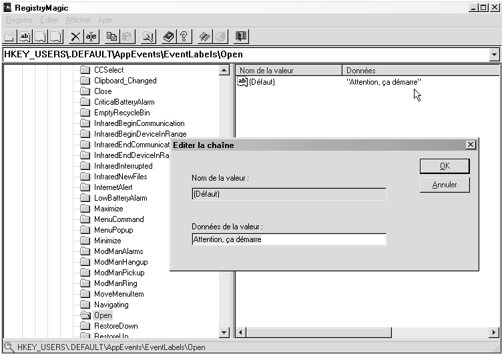Select the MenuCommand key
The width and height of the screenshot is (502, 354).
119,219
